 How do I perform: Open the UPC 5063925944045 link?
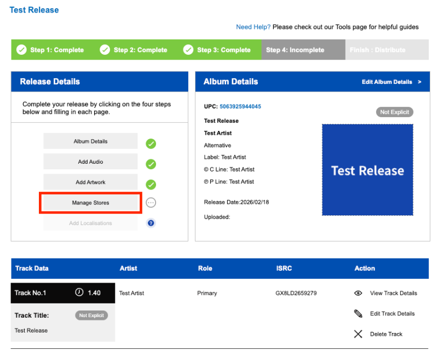tap(240, 106)
